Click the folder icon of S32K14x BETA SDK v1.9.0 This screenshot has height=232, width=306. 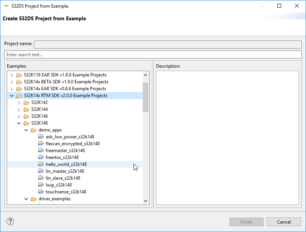19,82
